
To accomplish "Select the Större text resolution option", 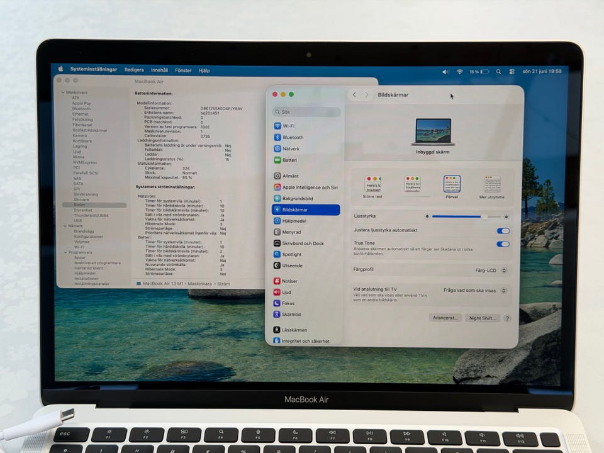I will click(x=372, y=187).
